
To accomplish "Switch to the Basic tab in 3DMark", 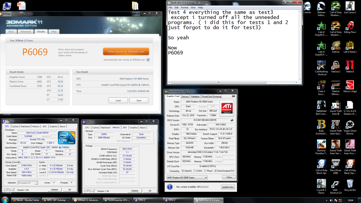I will 11,31.
